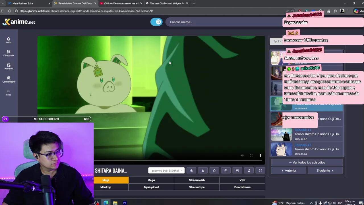Open Directorio in the left sidebar
Image resolution: width=364 pixels, height=205 pixels.
9,54
